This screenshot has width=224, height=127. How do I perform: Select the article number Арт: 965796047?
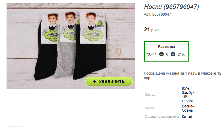coord(158,14)
